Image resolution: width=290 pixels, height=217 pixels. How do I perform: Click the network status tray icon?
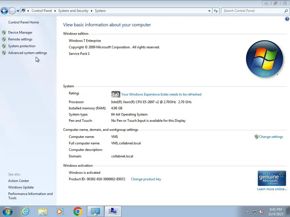[255, 212]
